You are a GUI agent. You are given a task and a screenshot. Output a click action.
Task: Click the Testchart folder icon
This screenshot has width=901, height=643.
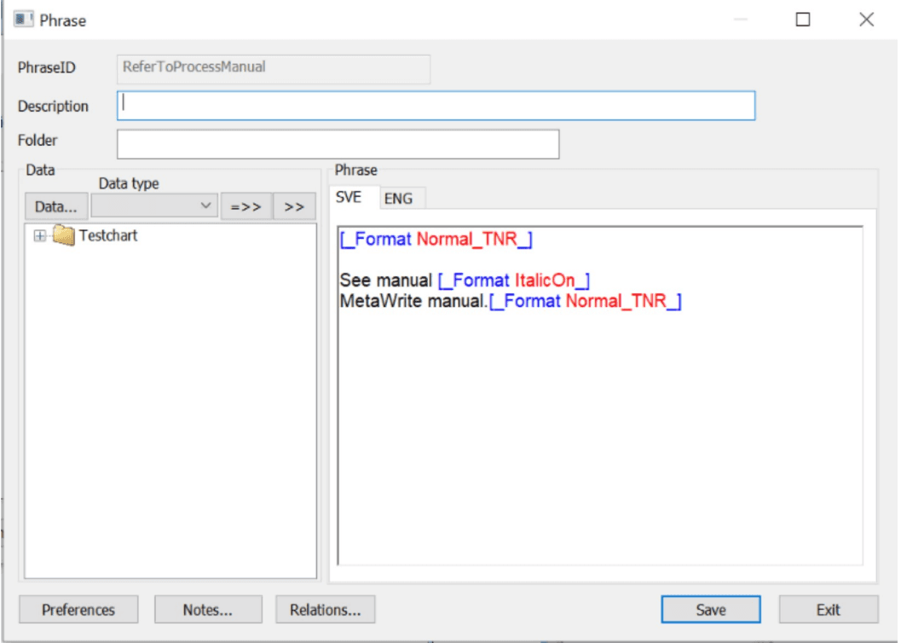(x=63, y=235)
